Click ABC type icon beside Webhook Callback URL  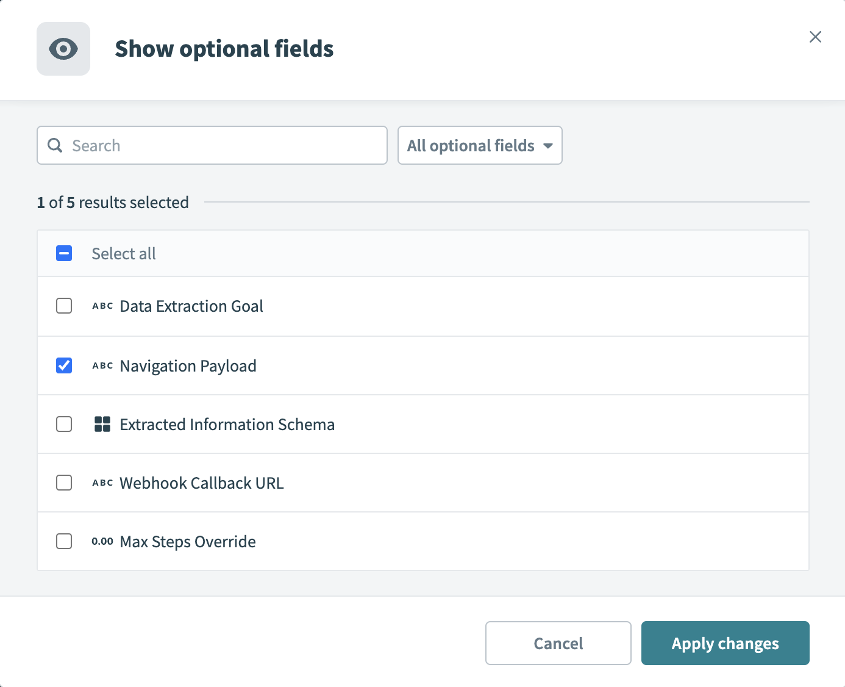(102, 483)
